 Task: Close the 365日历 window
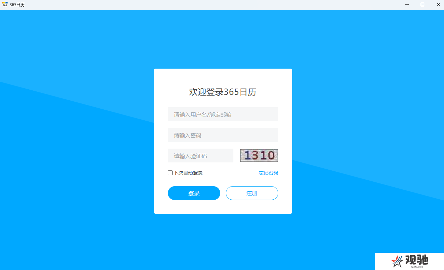click(x=438, y=4)
